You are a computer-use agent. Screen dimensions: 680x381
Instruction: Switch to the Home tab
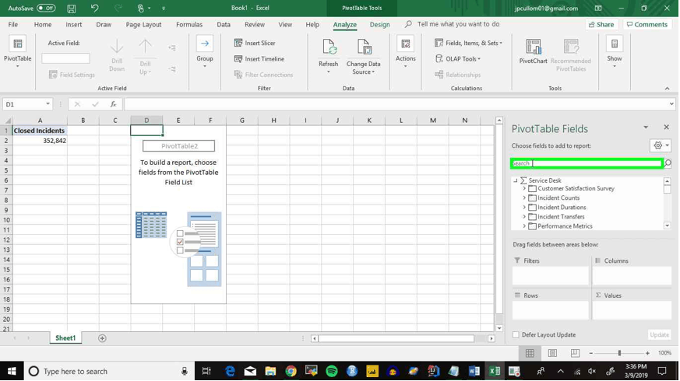click(x=43, y=25)
